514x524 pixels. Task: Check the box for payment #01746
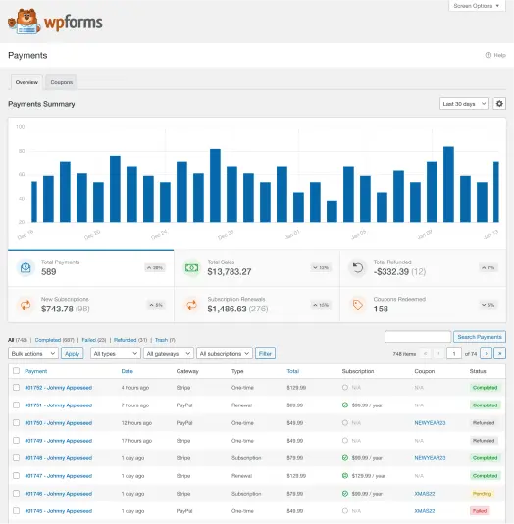pos(16,494)
